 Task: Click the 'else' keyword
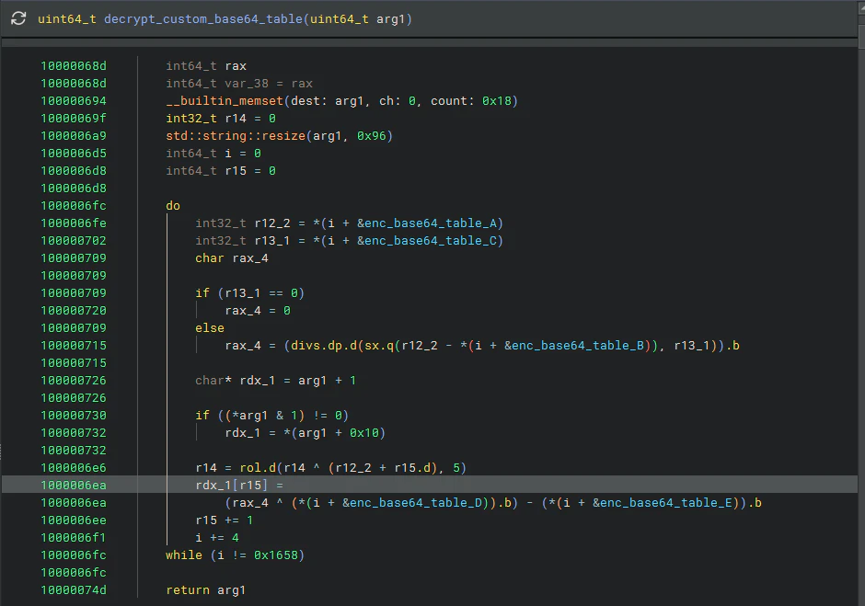(x=210, y=328)
